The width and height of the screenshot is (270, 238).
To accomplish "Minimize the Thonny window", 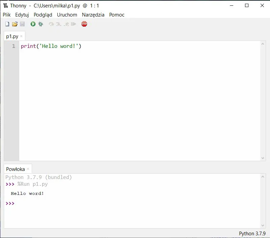I will coord(232,6).
